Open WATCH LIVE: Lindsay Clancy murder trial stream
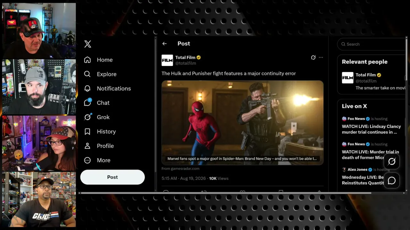This screenshot has height=230, width=410. (x=371, y=129)
